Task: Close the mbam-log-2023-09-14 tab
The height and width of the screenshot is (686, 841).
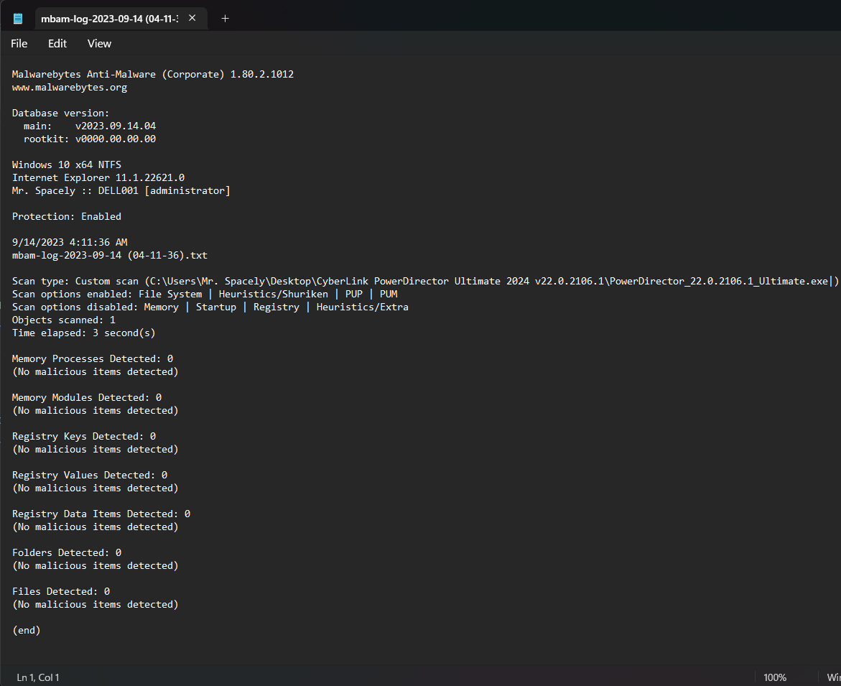Action: 192,18
